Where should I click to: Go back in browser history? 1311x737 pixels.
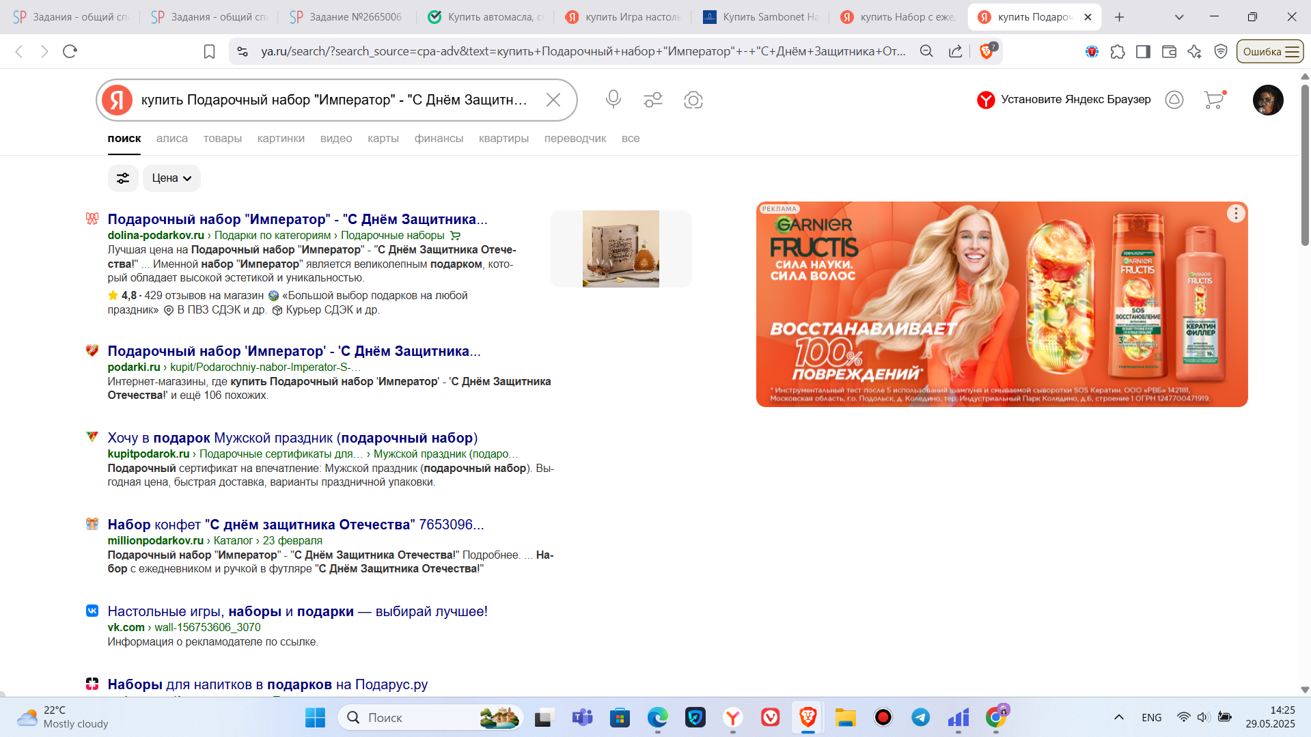[19, 51]
